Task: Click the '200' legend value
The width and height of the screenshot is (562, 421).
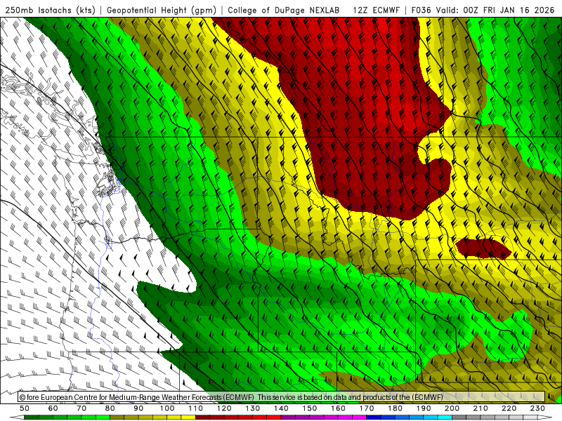Action: coord(452,408)
